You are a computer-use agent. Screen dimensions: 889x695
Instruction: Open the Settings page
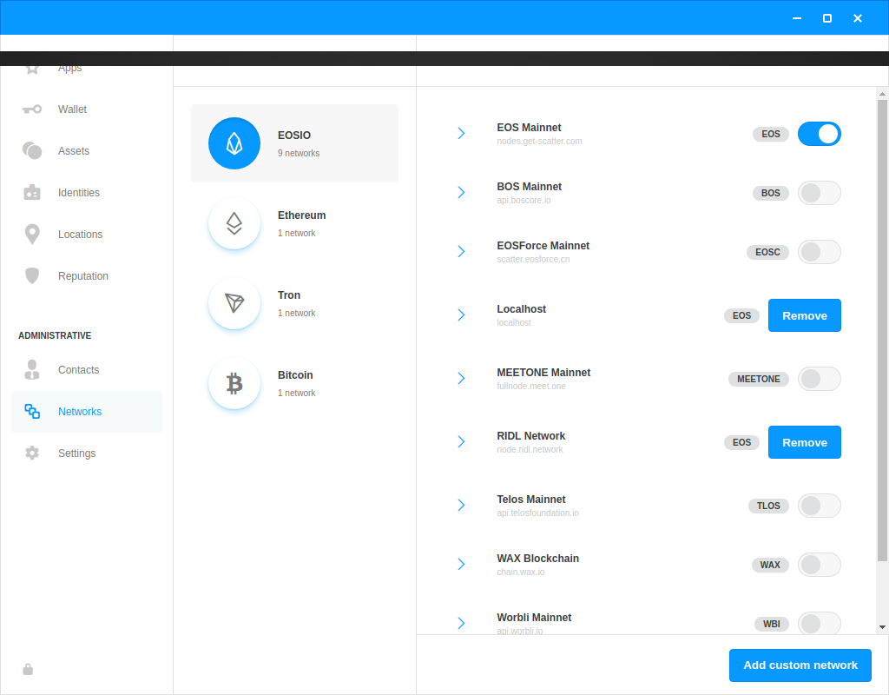click(87, 453)
